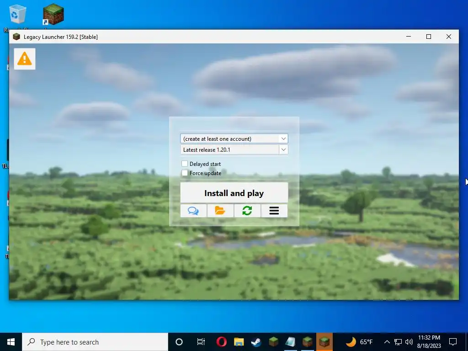Open File Explorer from the taskbar
468x351 pixels.
(239, 342)
